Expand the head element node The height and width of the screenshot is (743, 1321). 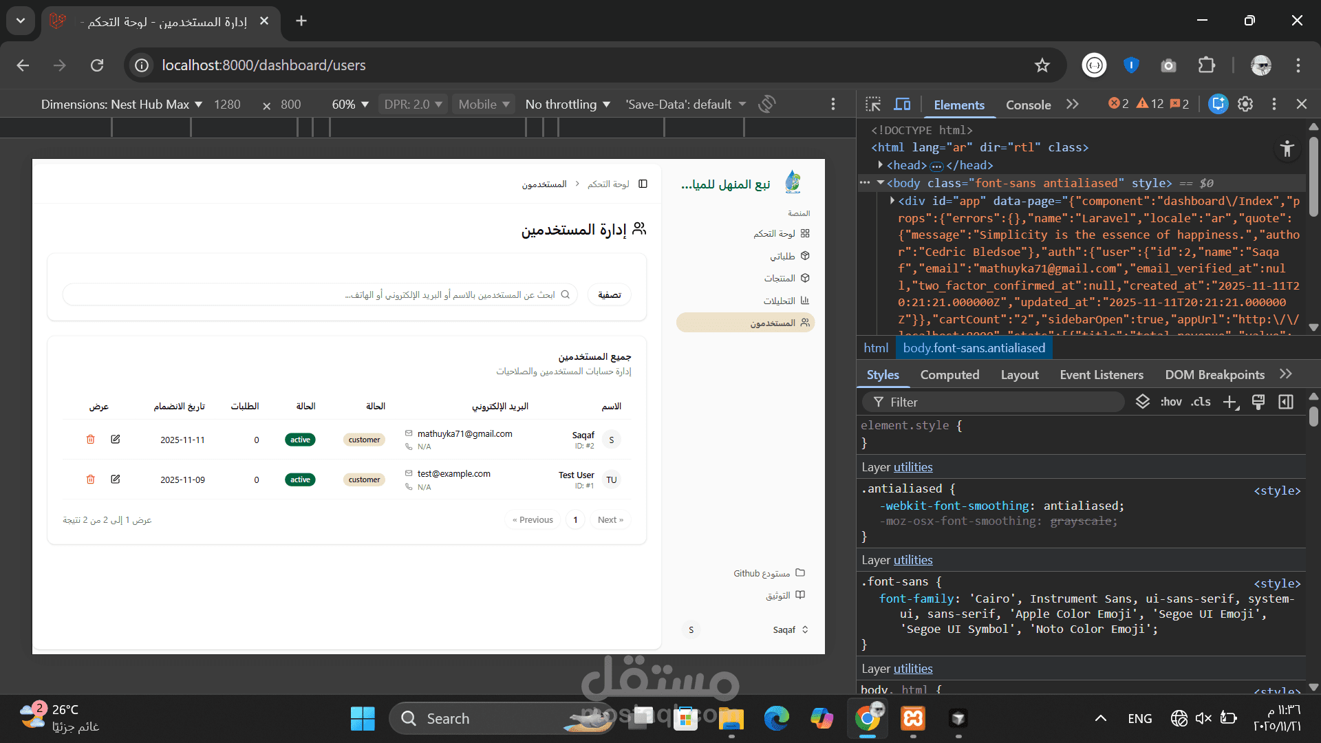pos(881,165)
